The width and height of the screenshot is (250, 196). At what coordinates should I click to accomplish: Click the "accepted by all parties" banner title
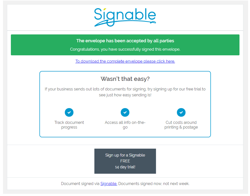click(x=125, y=41)
